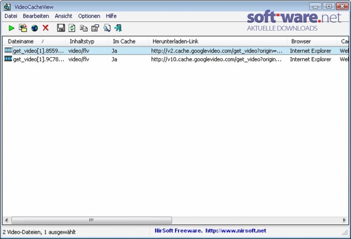Screen dimensions: 351x239
Task: Select file get_video[1].9C78...
Action: pos(39,59)
